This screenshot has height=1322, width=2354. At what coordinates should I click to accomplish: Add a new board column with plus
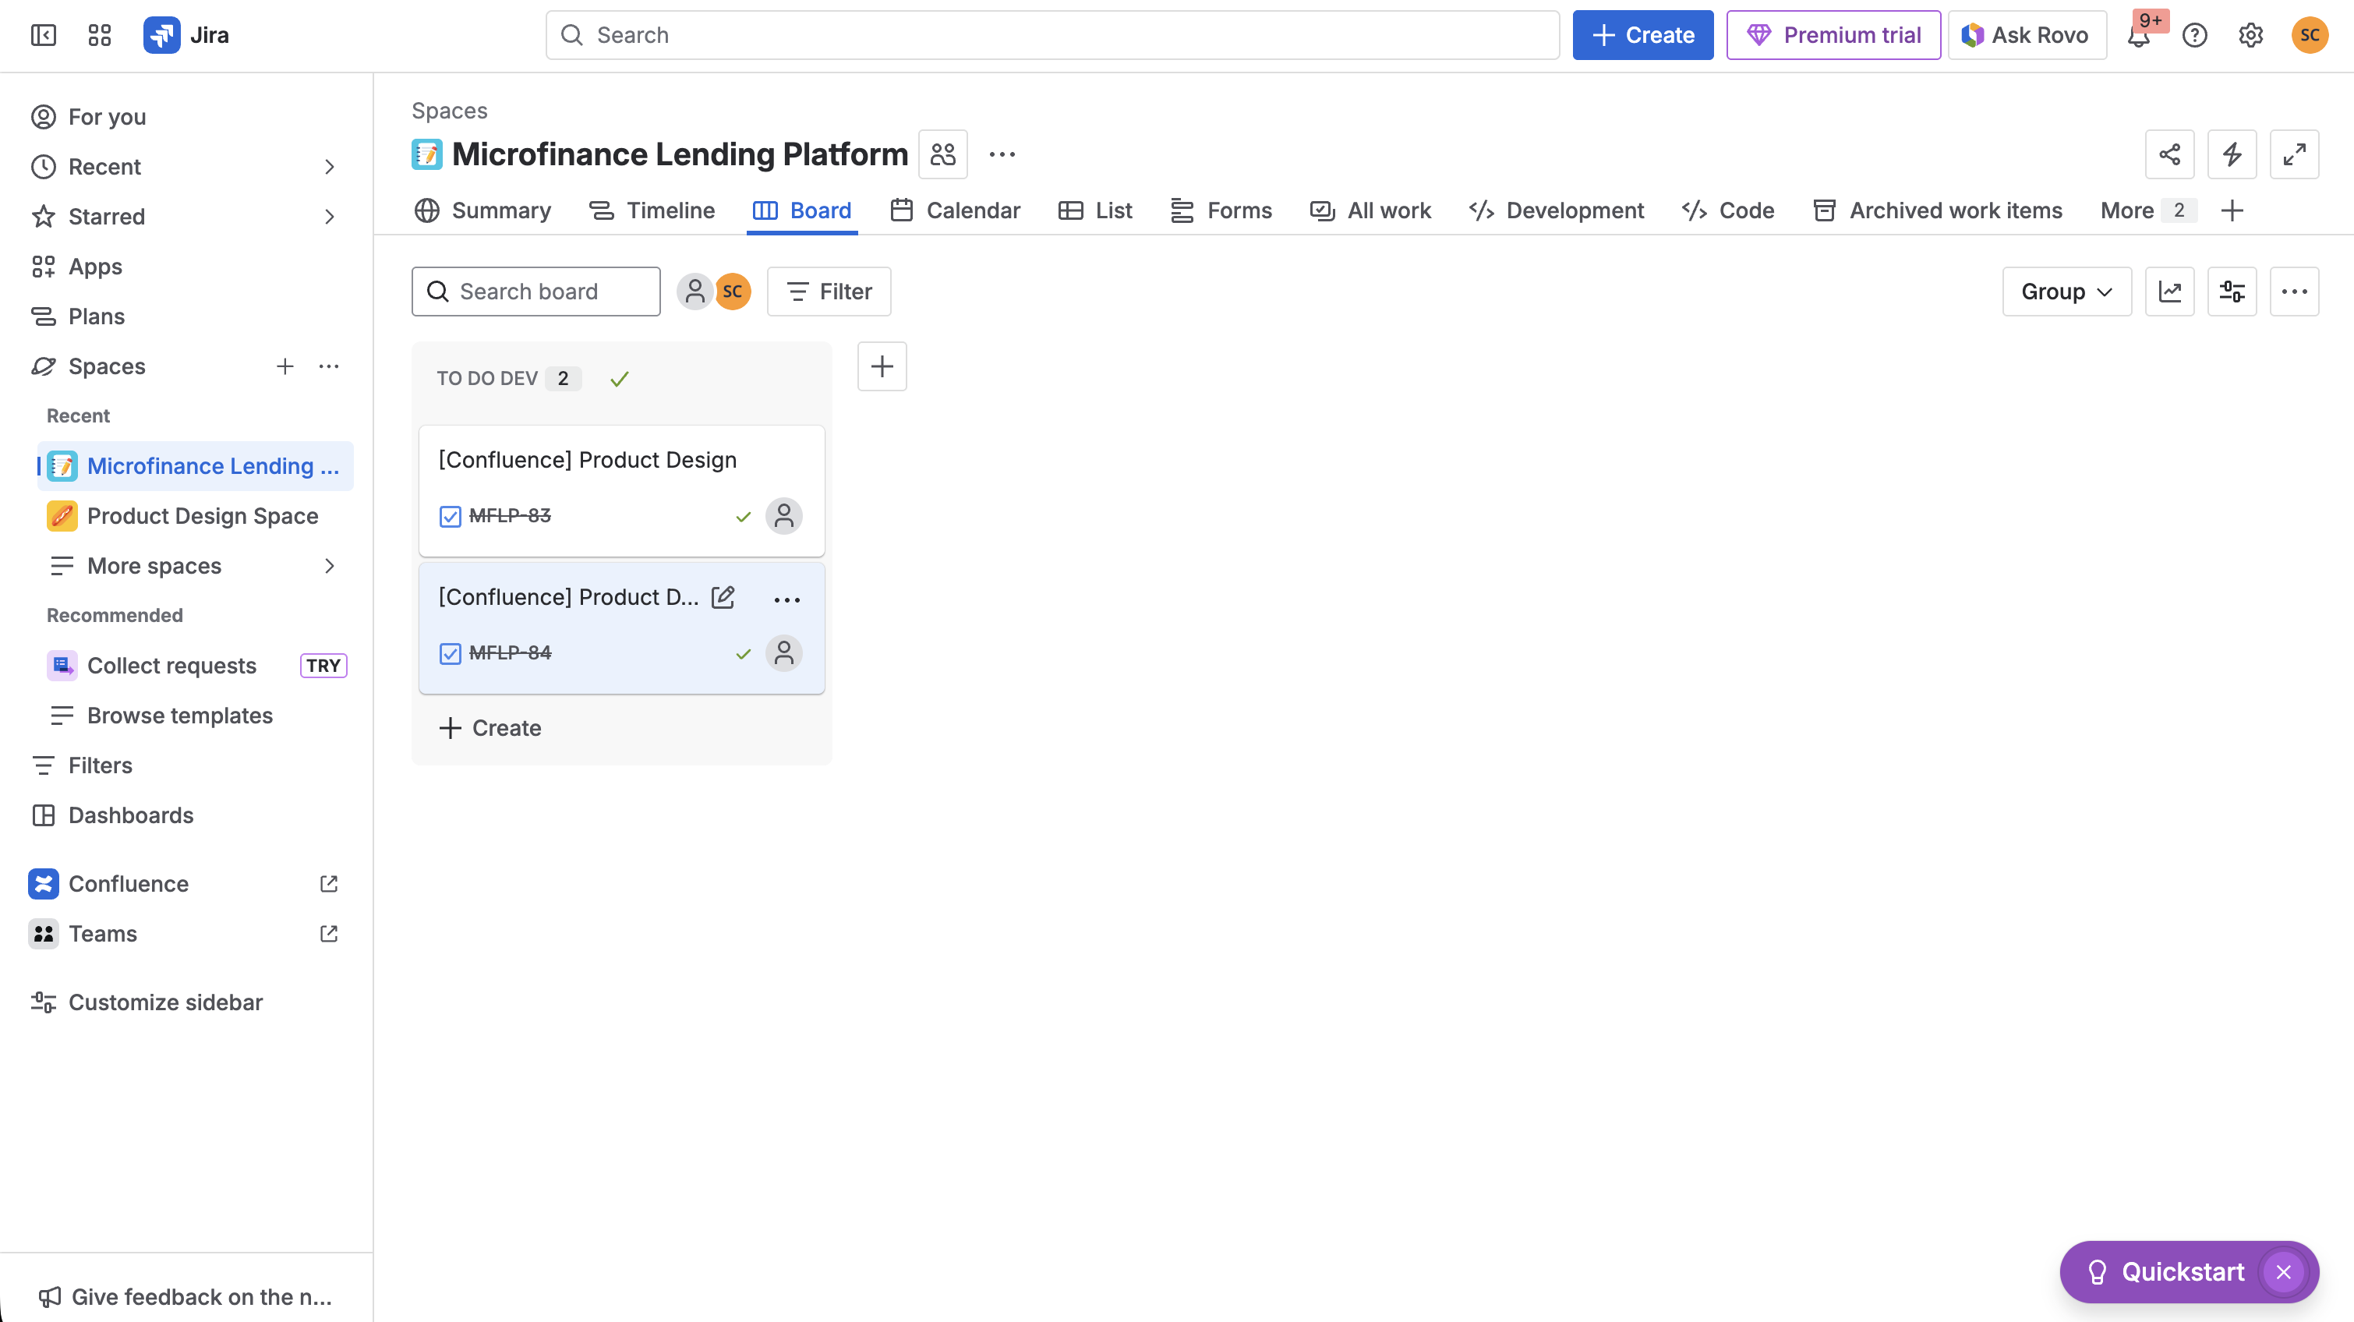coord(881,366)
